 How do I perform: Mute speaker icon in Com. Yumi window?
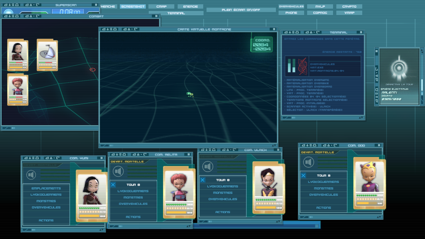pos(31,175)
